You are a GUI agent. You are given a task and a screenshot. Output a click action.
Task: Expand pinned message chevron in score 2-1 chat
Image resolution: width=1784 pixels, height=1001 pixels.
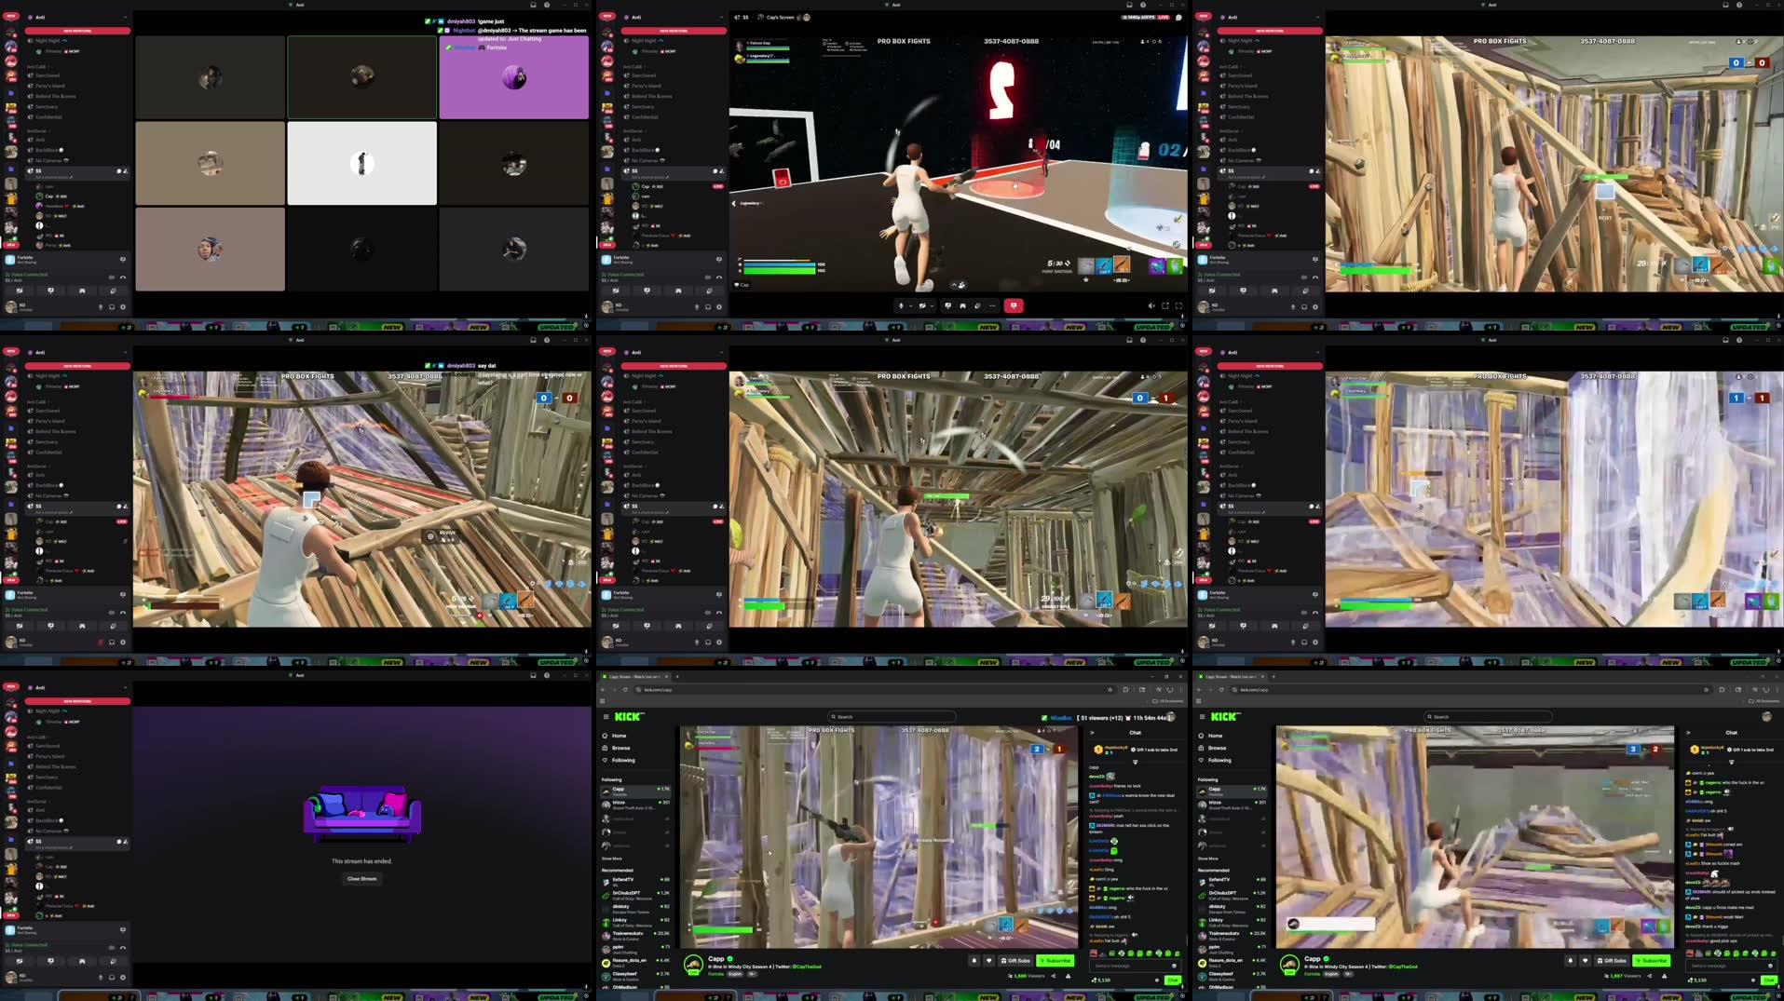(x=1135, y=762)
